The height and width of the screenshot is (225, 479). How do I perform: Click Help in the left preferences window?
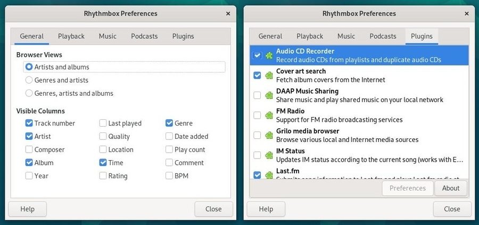point(28,209)
